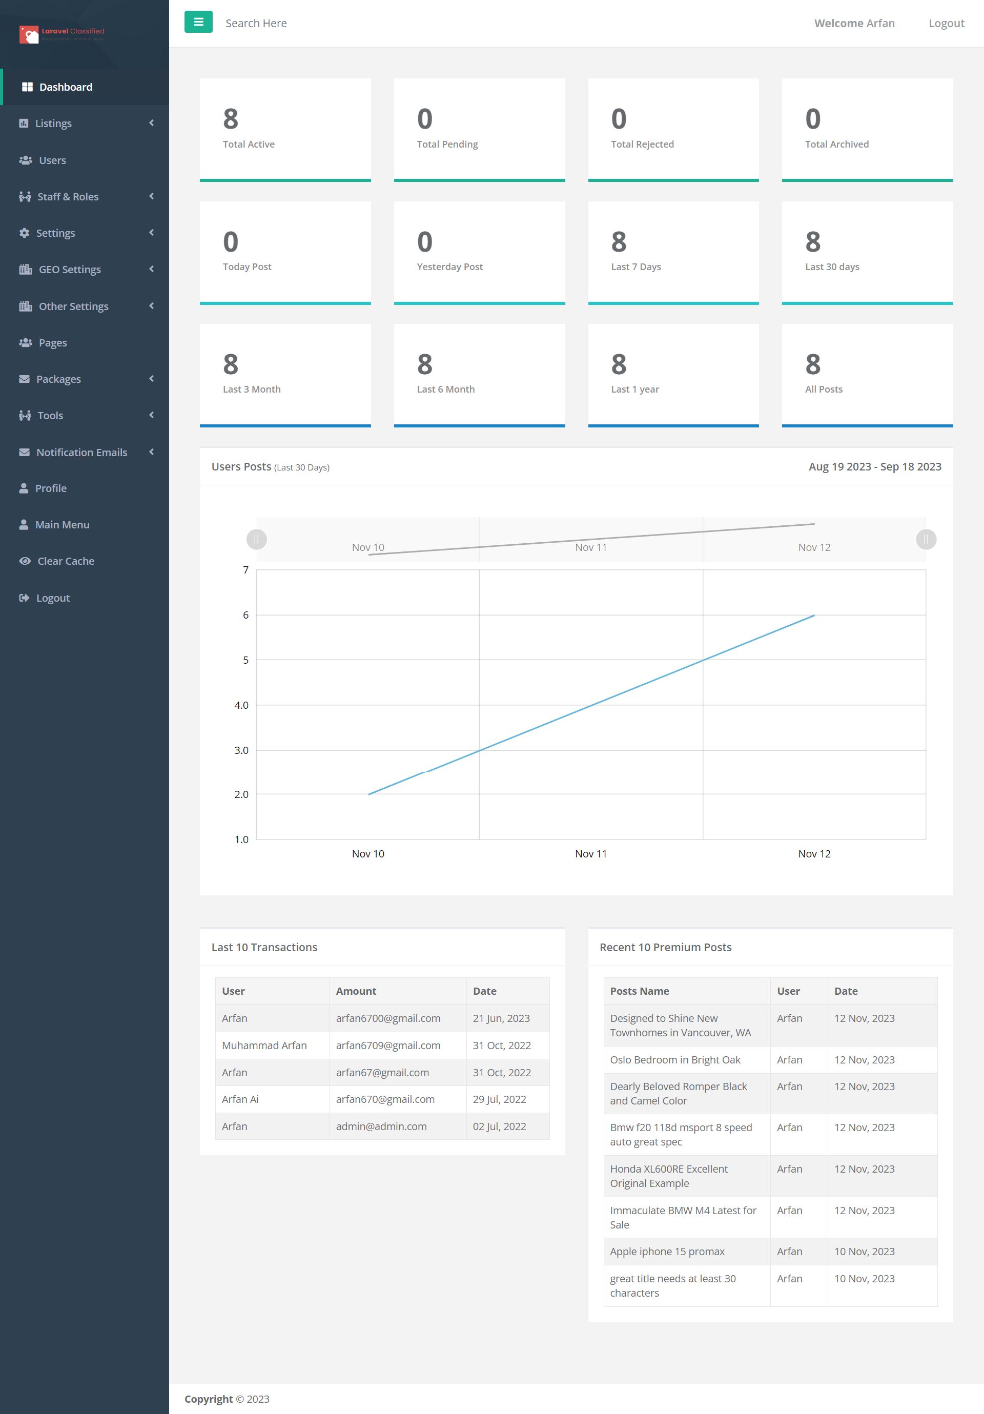Open Tools sidebar menu
Screen dimensions: 984x1414
coord(51,415)
